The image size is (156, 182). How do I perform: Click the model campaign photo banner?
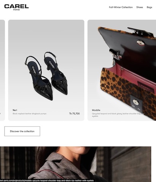[x=75, y=164]
